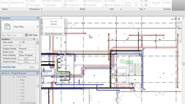Select the V 5a floor plan view
Image resolution: width=185 pixels, height=104 pixels.
pyautogui.click(x=22, y=93)
